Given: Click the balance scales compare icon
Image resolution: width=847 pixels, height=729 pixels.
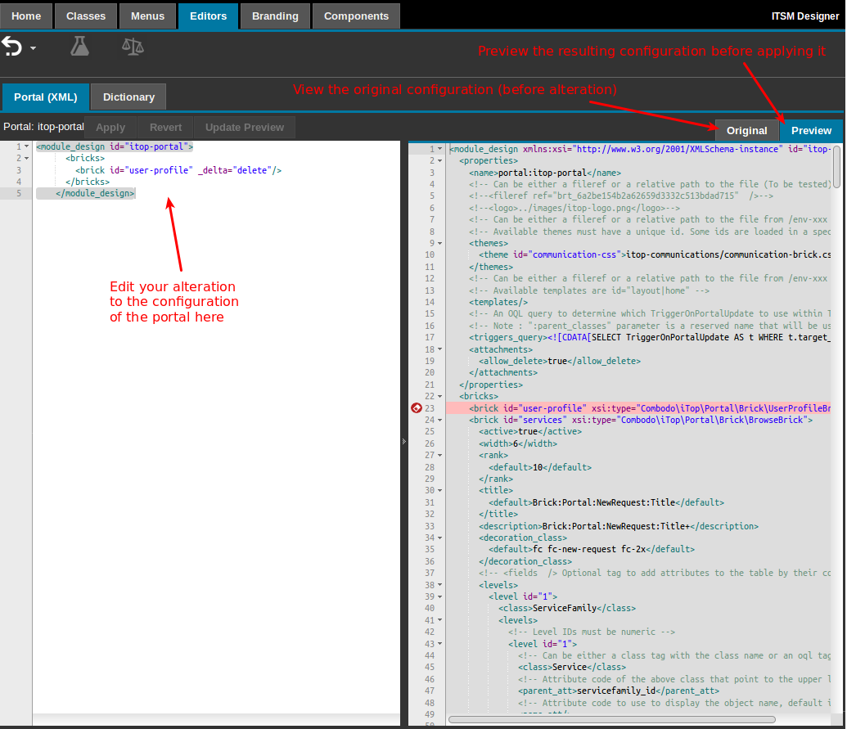Looking at the screenshot, I should point(132,47).
